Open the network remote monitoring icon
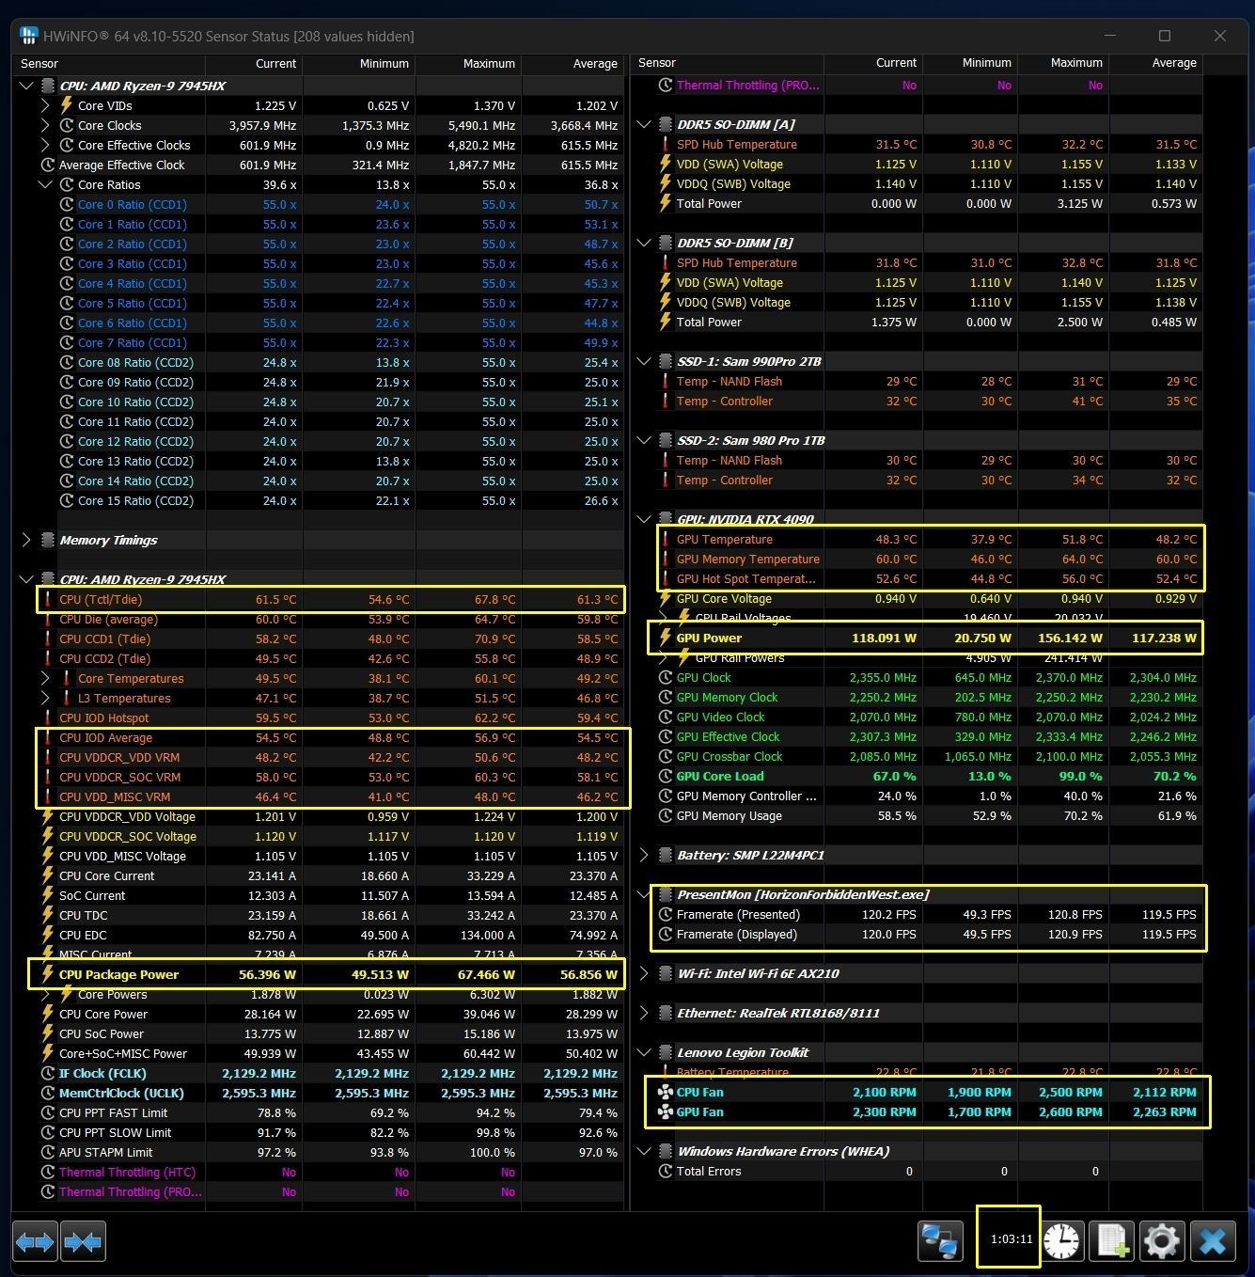The width and height of the screenshot is (1255, 1277). click(940, 1241)
